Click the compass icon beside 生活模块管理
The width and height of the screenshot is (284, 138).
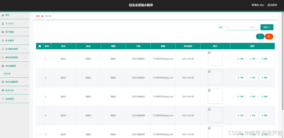pyautogui.click(x=3, y=49)
